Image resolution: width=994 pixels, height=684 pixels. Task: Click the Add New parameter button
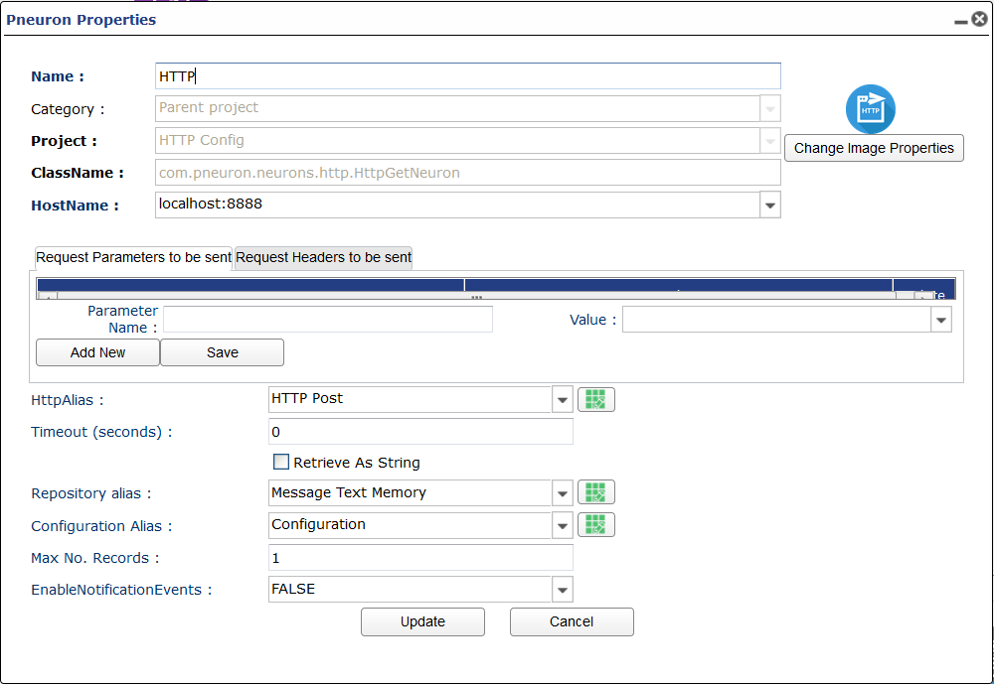[97, 352]
